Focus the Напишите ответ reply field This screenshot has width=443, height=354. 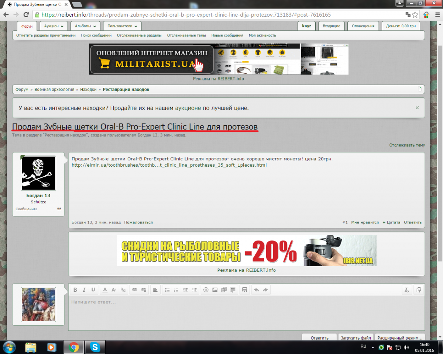tap(246, 313)
